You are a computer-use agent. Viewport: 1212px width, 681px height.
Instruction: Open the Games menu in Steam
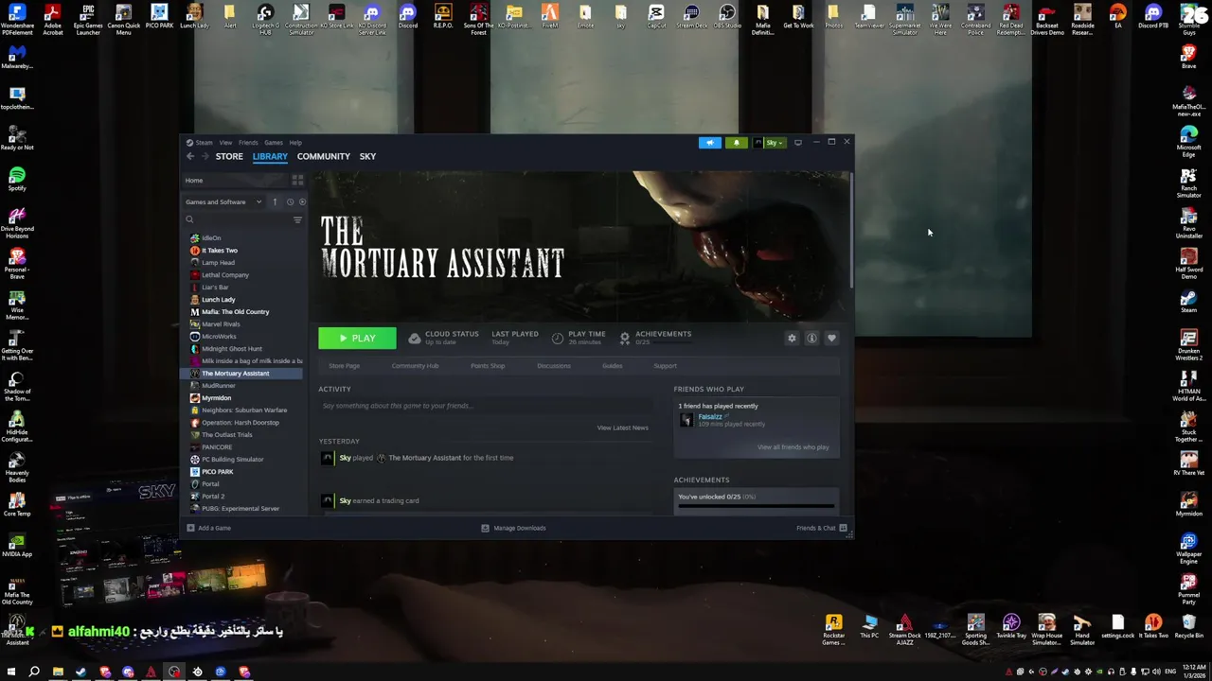(273, 143)
